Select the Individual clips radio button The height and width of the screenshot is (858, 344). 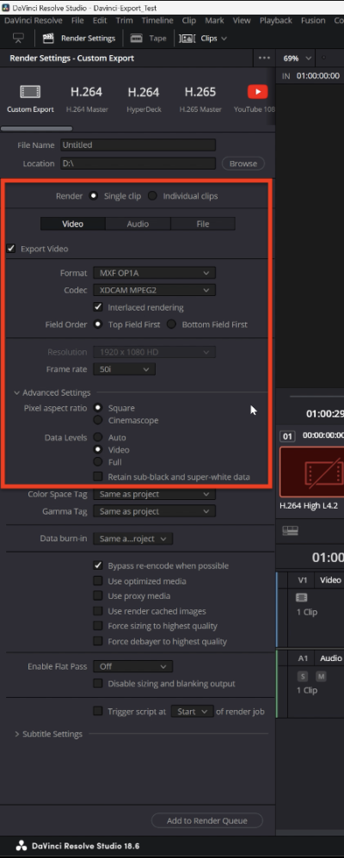[153, 196]
